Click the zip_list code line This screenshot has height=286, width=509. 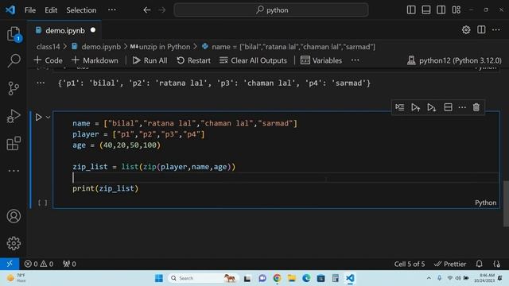point(153,167)
